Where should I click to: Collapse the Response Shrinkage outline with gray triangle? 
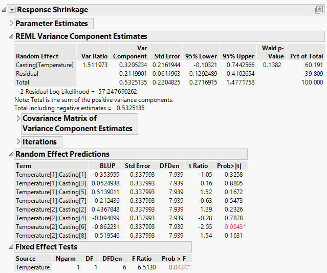point(5,10)
